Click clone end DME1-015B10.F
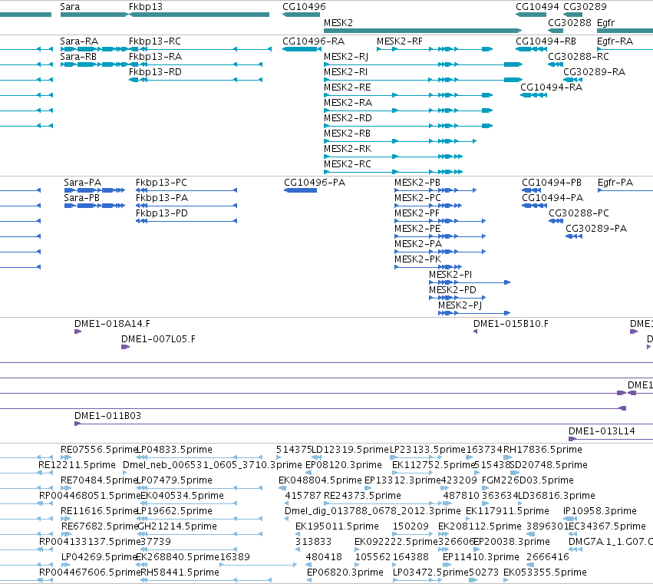The image size is (653, 584). tap(511, 324)
